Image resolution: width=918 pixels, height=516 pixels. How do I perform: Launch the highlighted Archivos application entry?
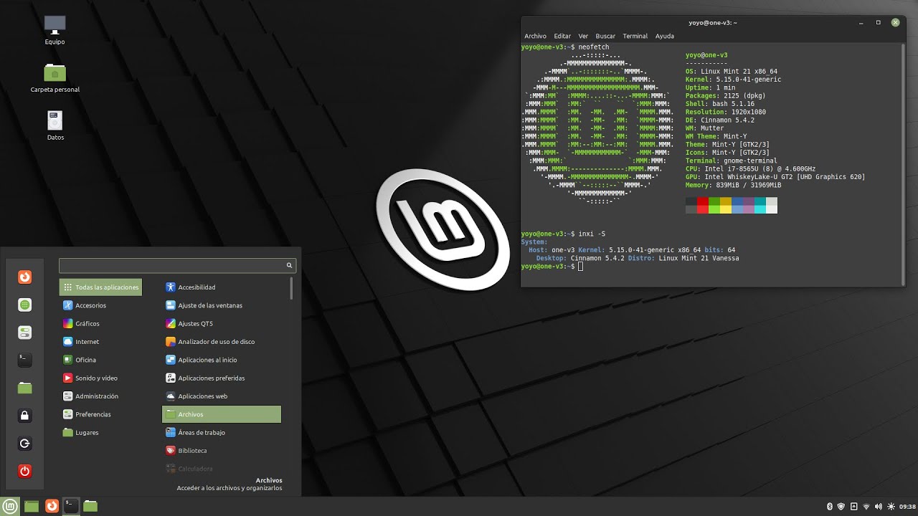[222, 414]
